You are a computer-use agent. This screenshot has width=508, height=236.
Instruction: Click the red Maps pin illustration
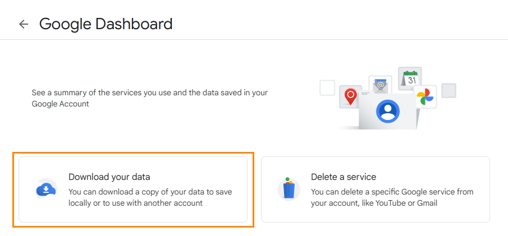point(350,97)
